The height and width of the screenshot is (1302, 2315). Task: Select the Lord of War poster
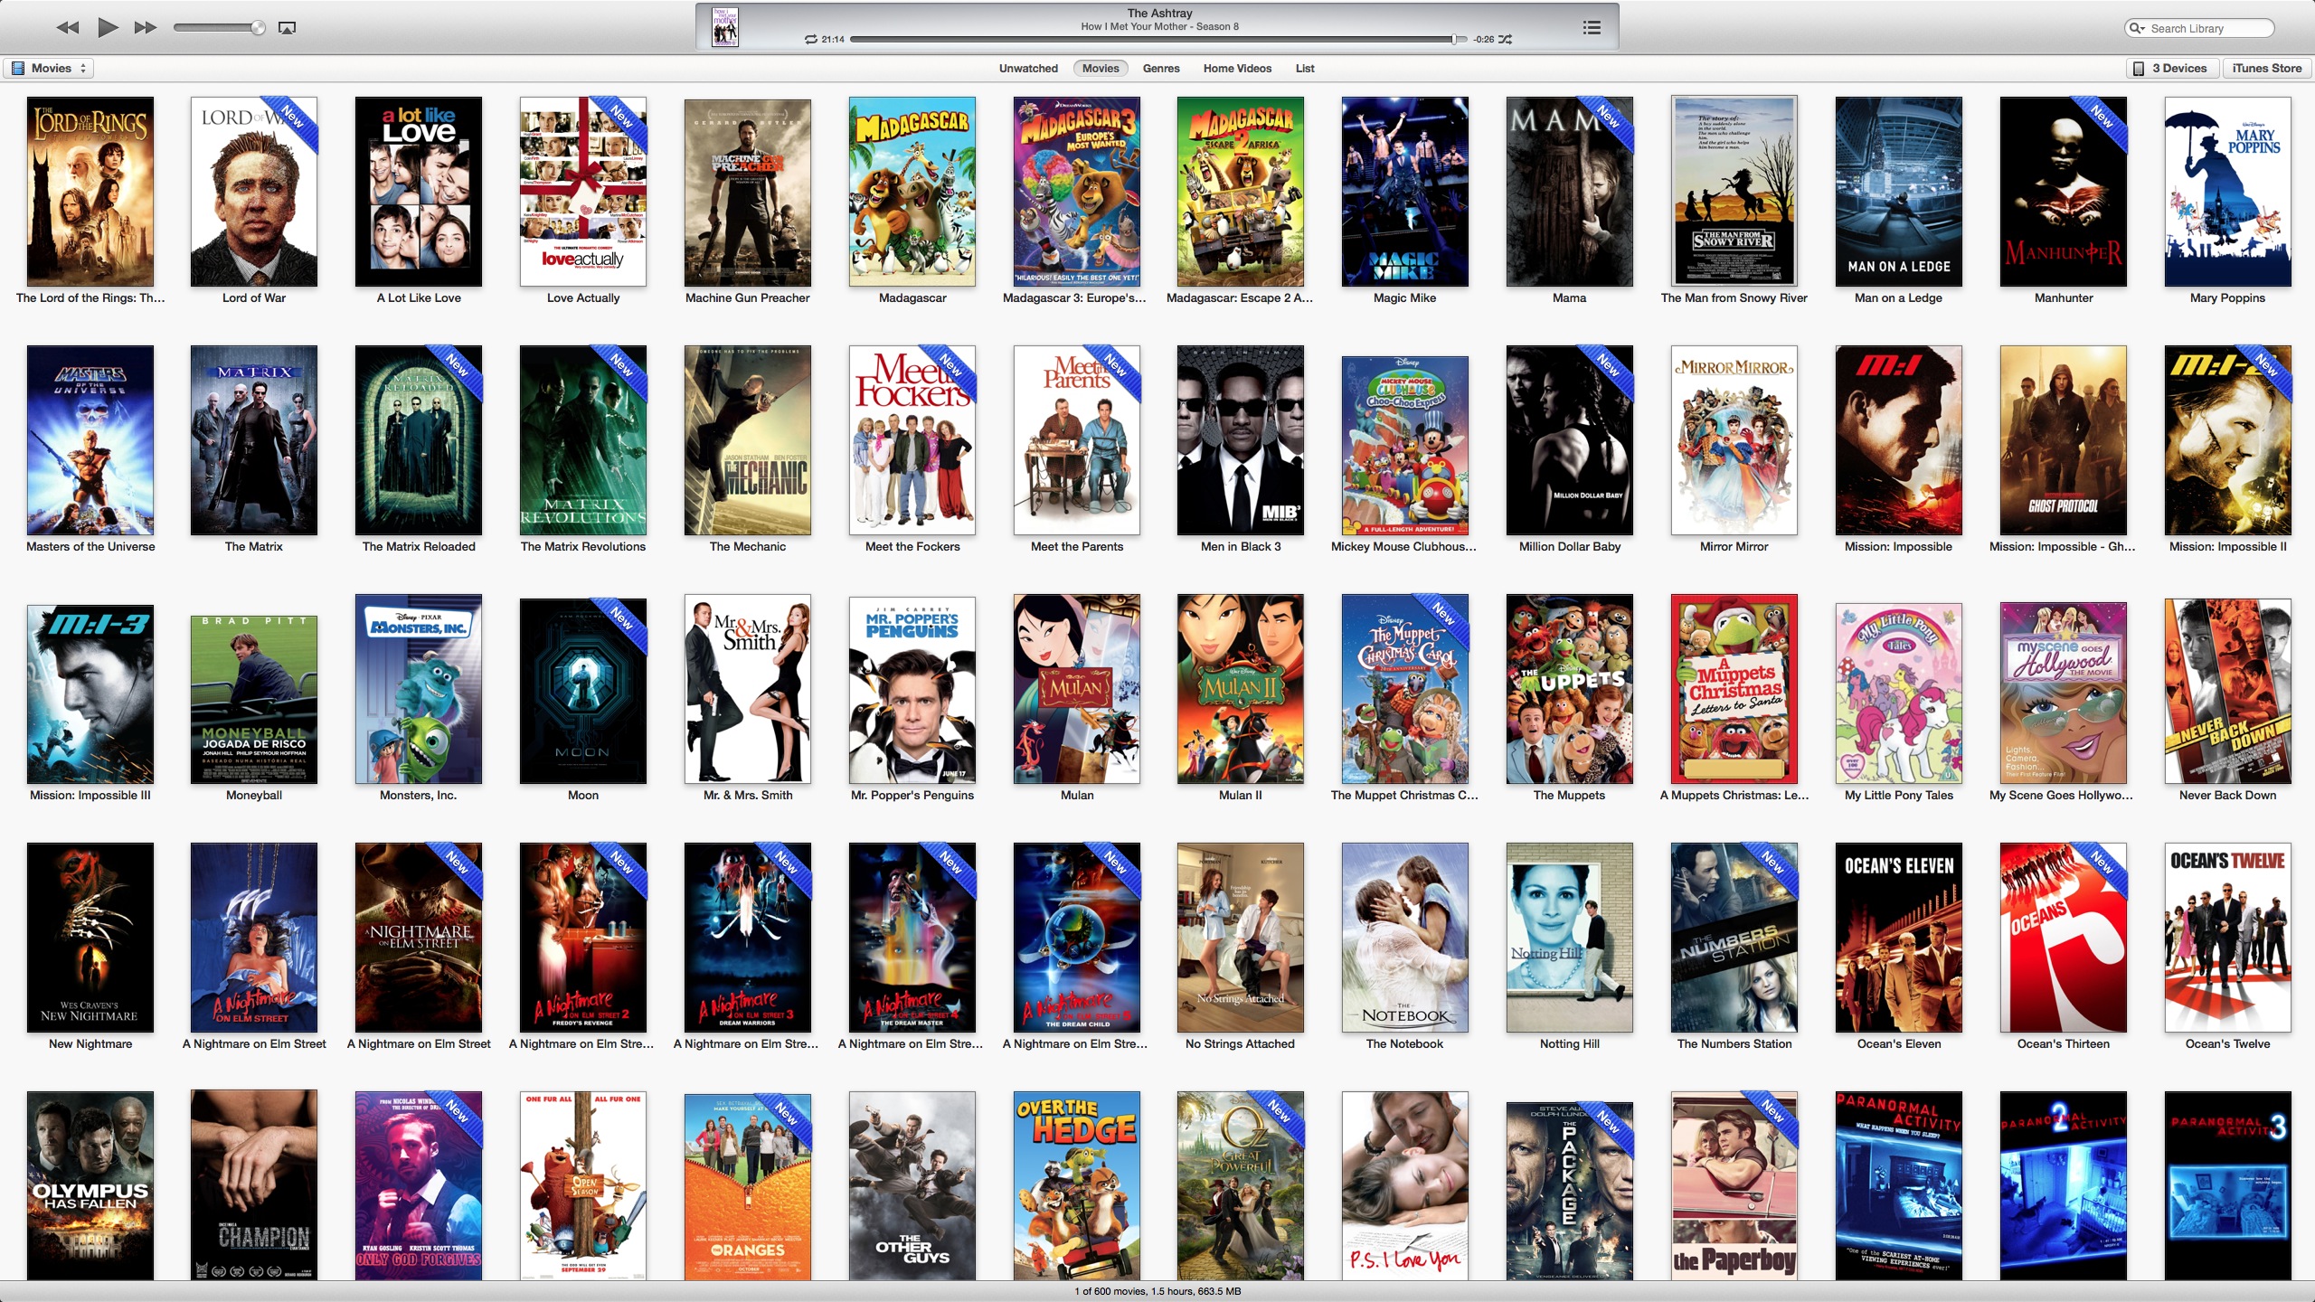click(x=254, y=192)
